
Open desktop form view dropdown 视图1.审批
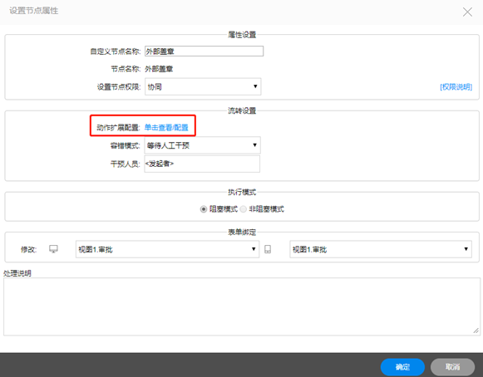click(167, 249)
